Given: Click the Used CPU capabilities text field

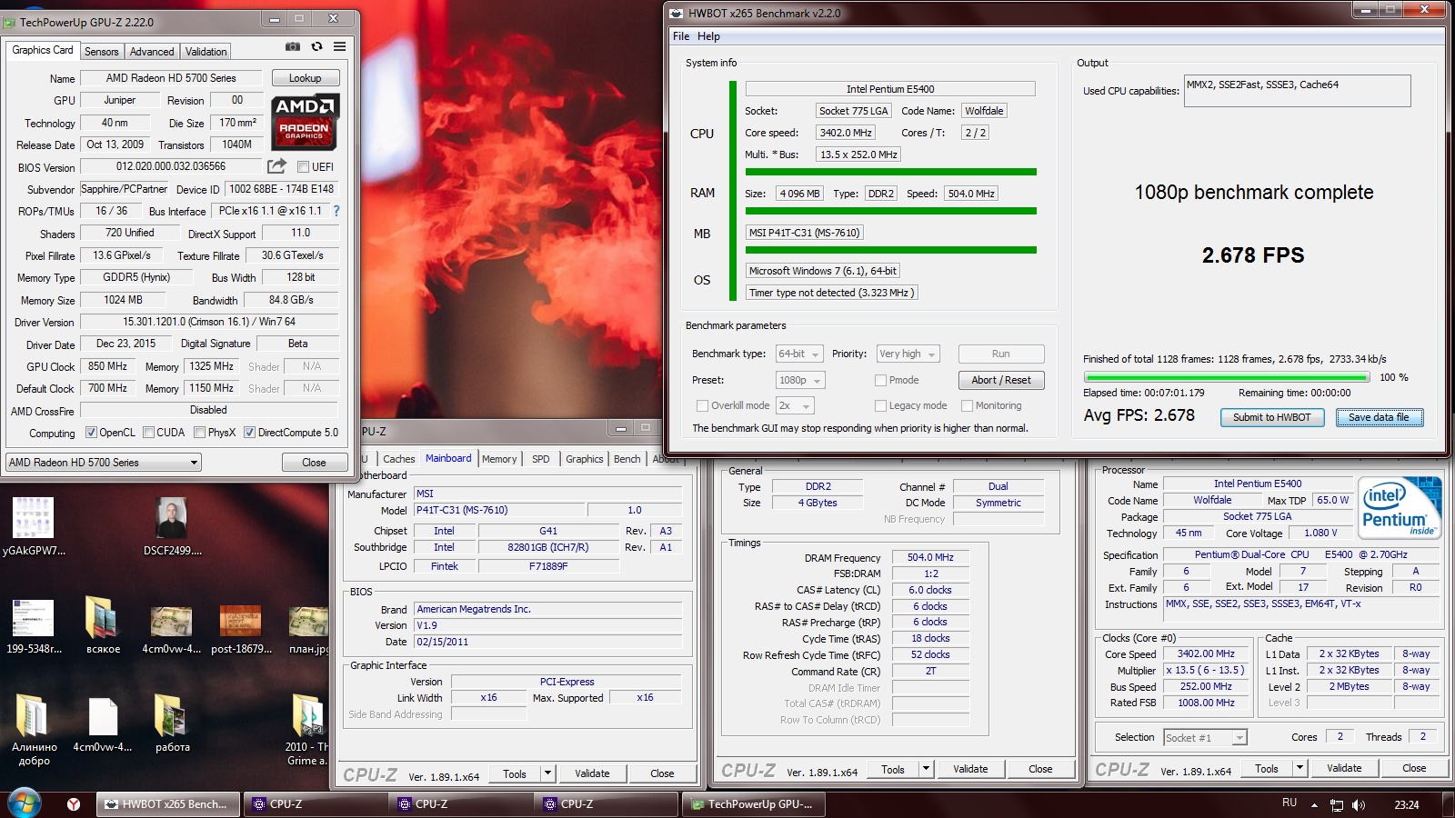Looking at the screenshot, I should point(1297,91).
